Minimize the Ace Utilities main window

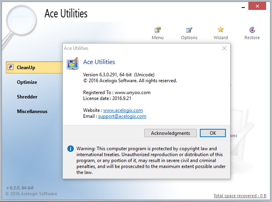coord(243,7)
